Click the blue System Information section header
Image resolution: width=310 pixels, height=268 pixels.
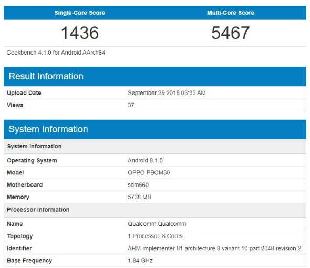pos(155,129)
